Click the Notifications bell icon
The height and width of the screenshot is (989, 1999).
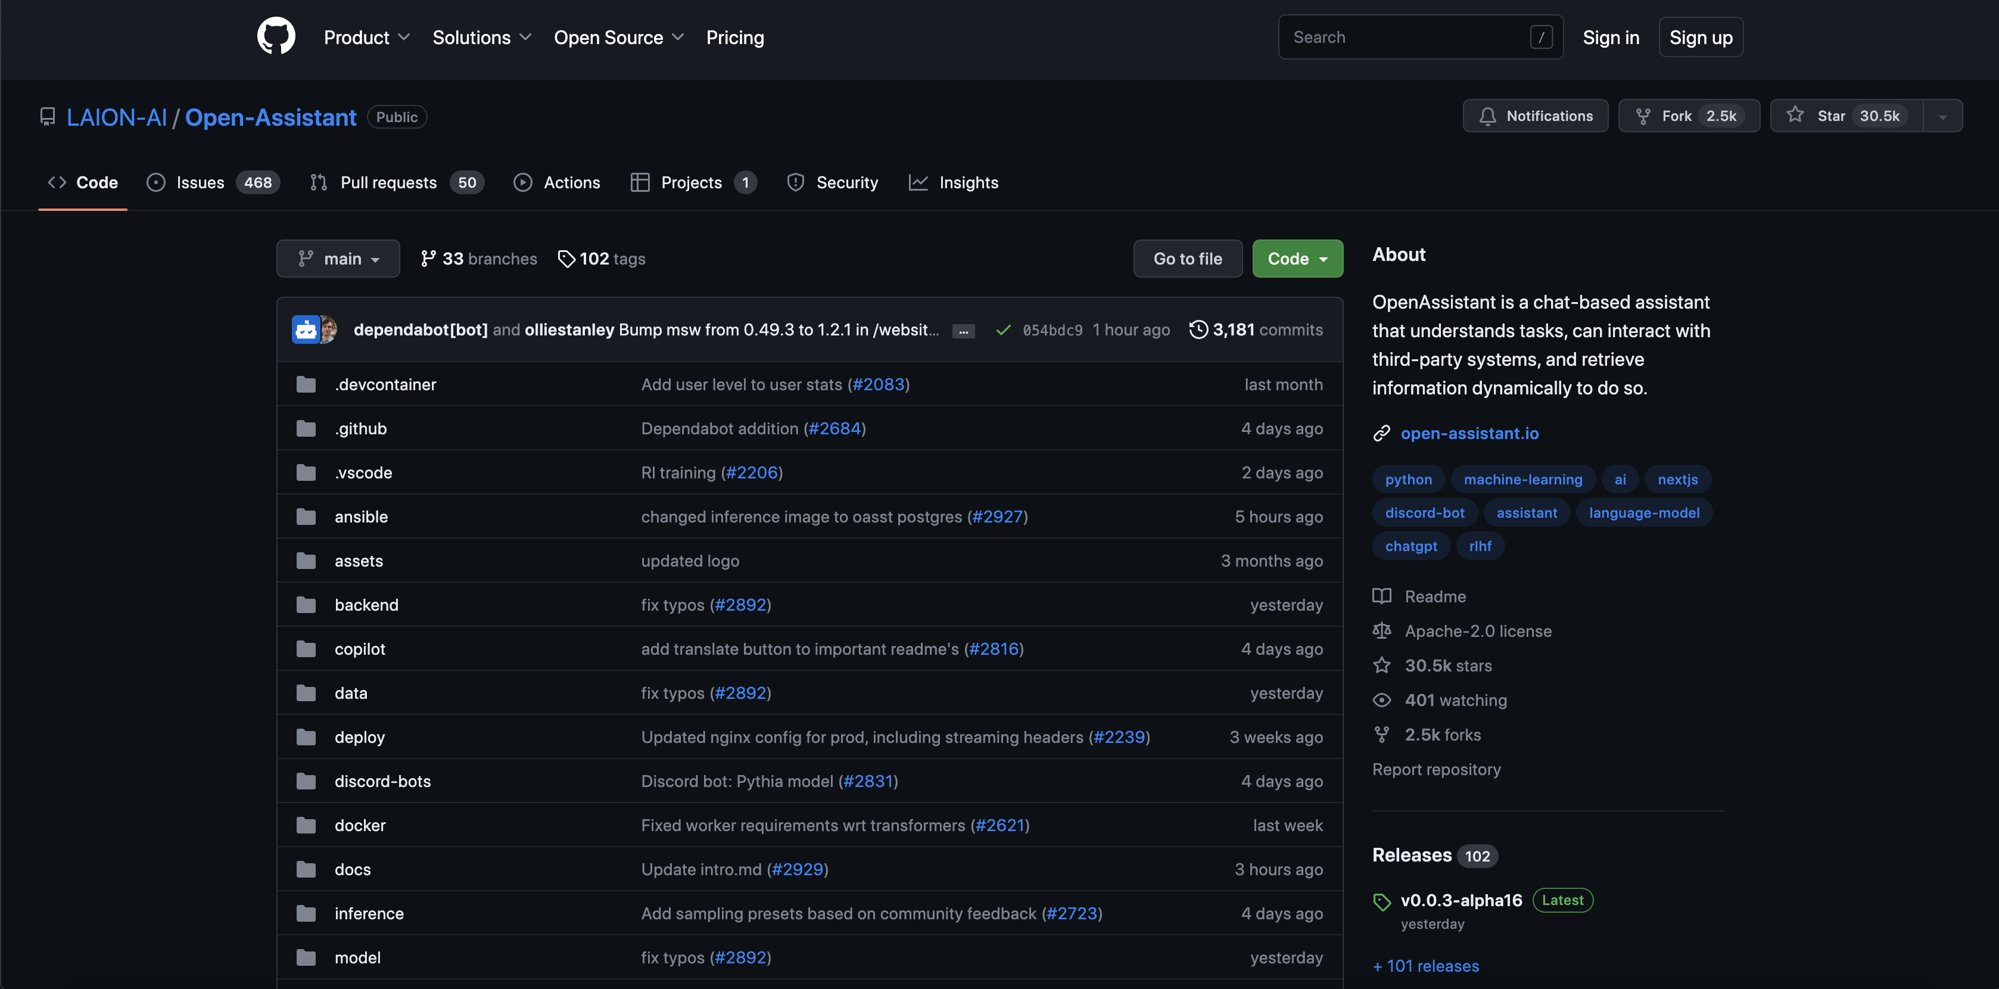point(1487,116)
